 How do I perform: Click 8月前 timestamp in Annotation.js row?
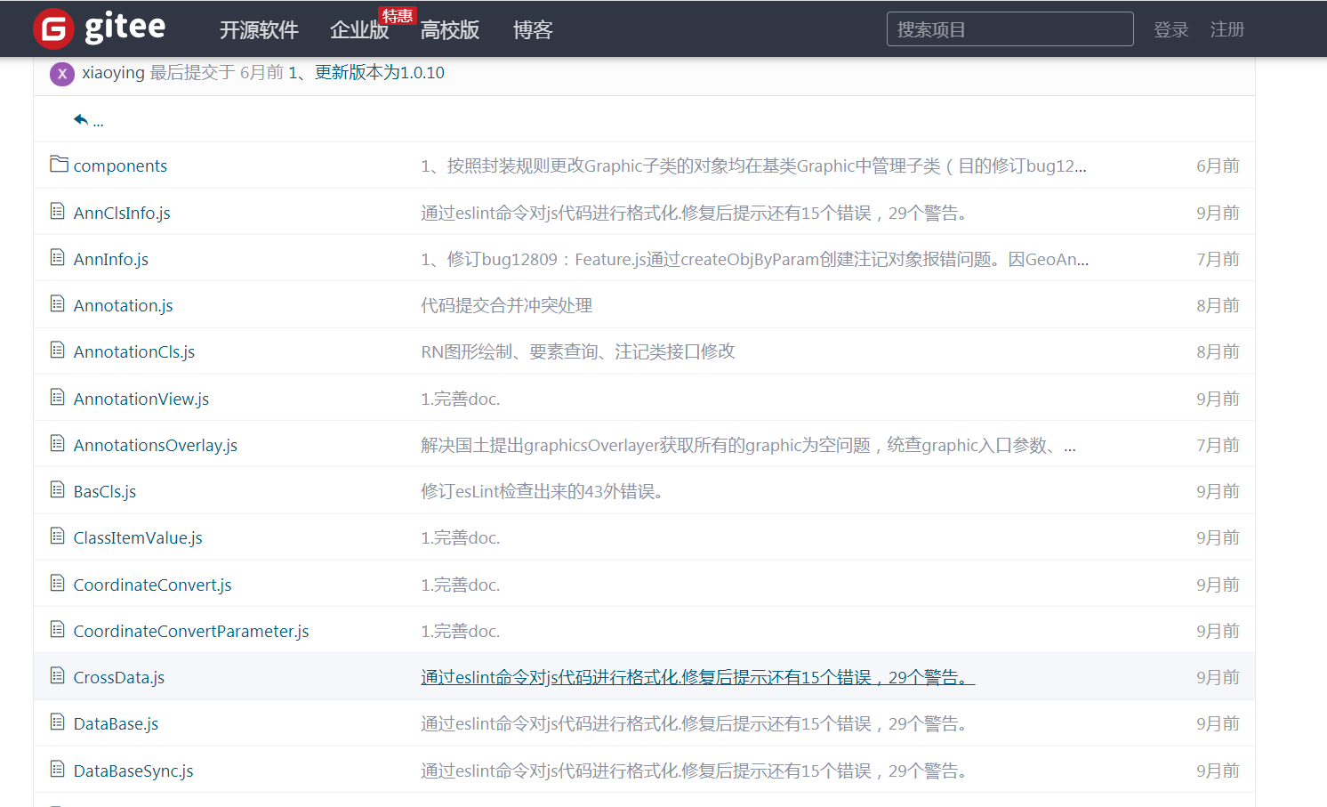point(1218,306)
